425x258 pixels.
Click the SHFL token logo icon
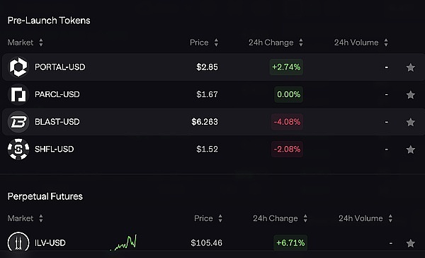pos(18,150)
